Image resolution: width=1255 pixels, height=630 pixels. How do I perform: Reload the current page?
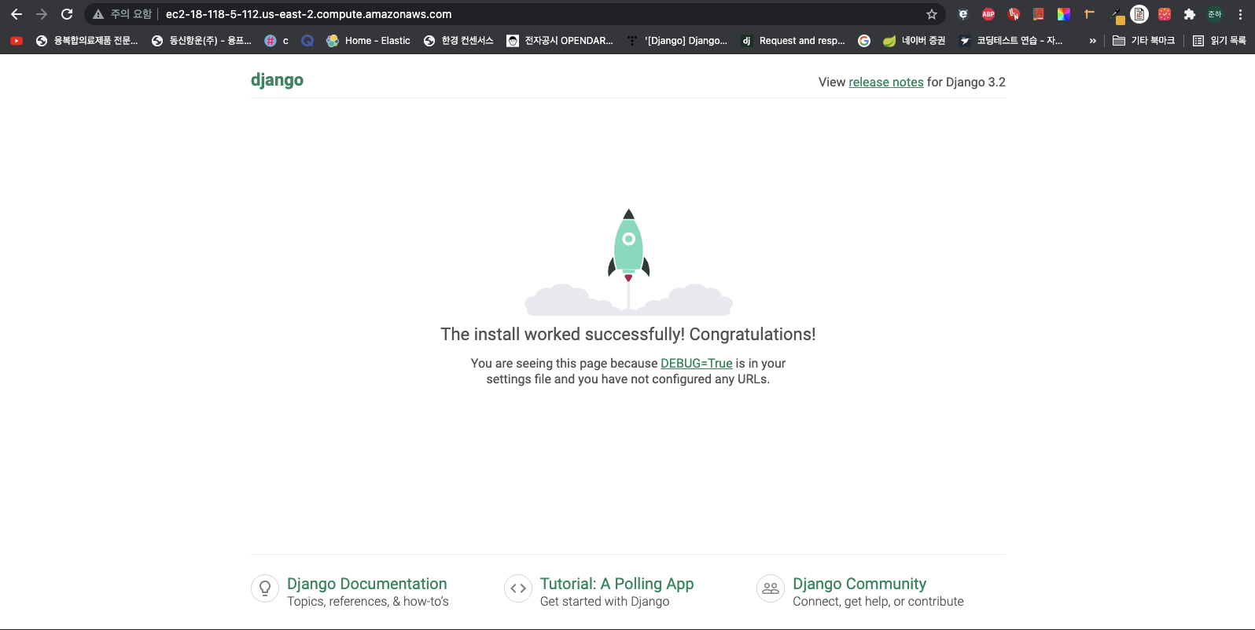[67, 14]
